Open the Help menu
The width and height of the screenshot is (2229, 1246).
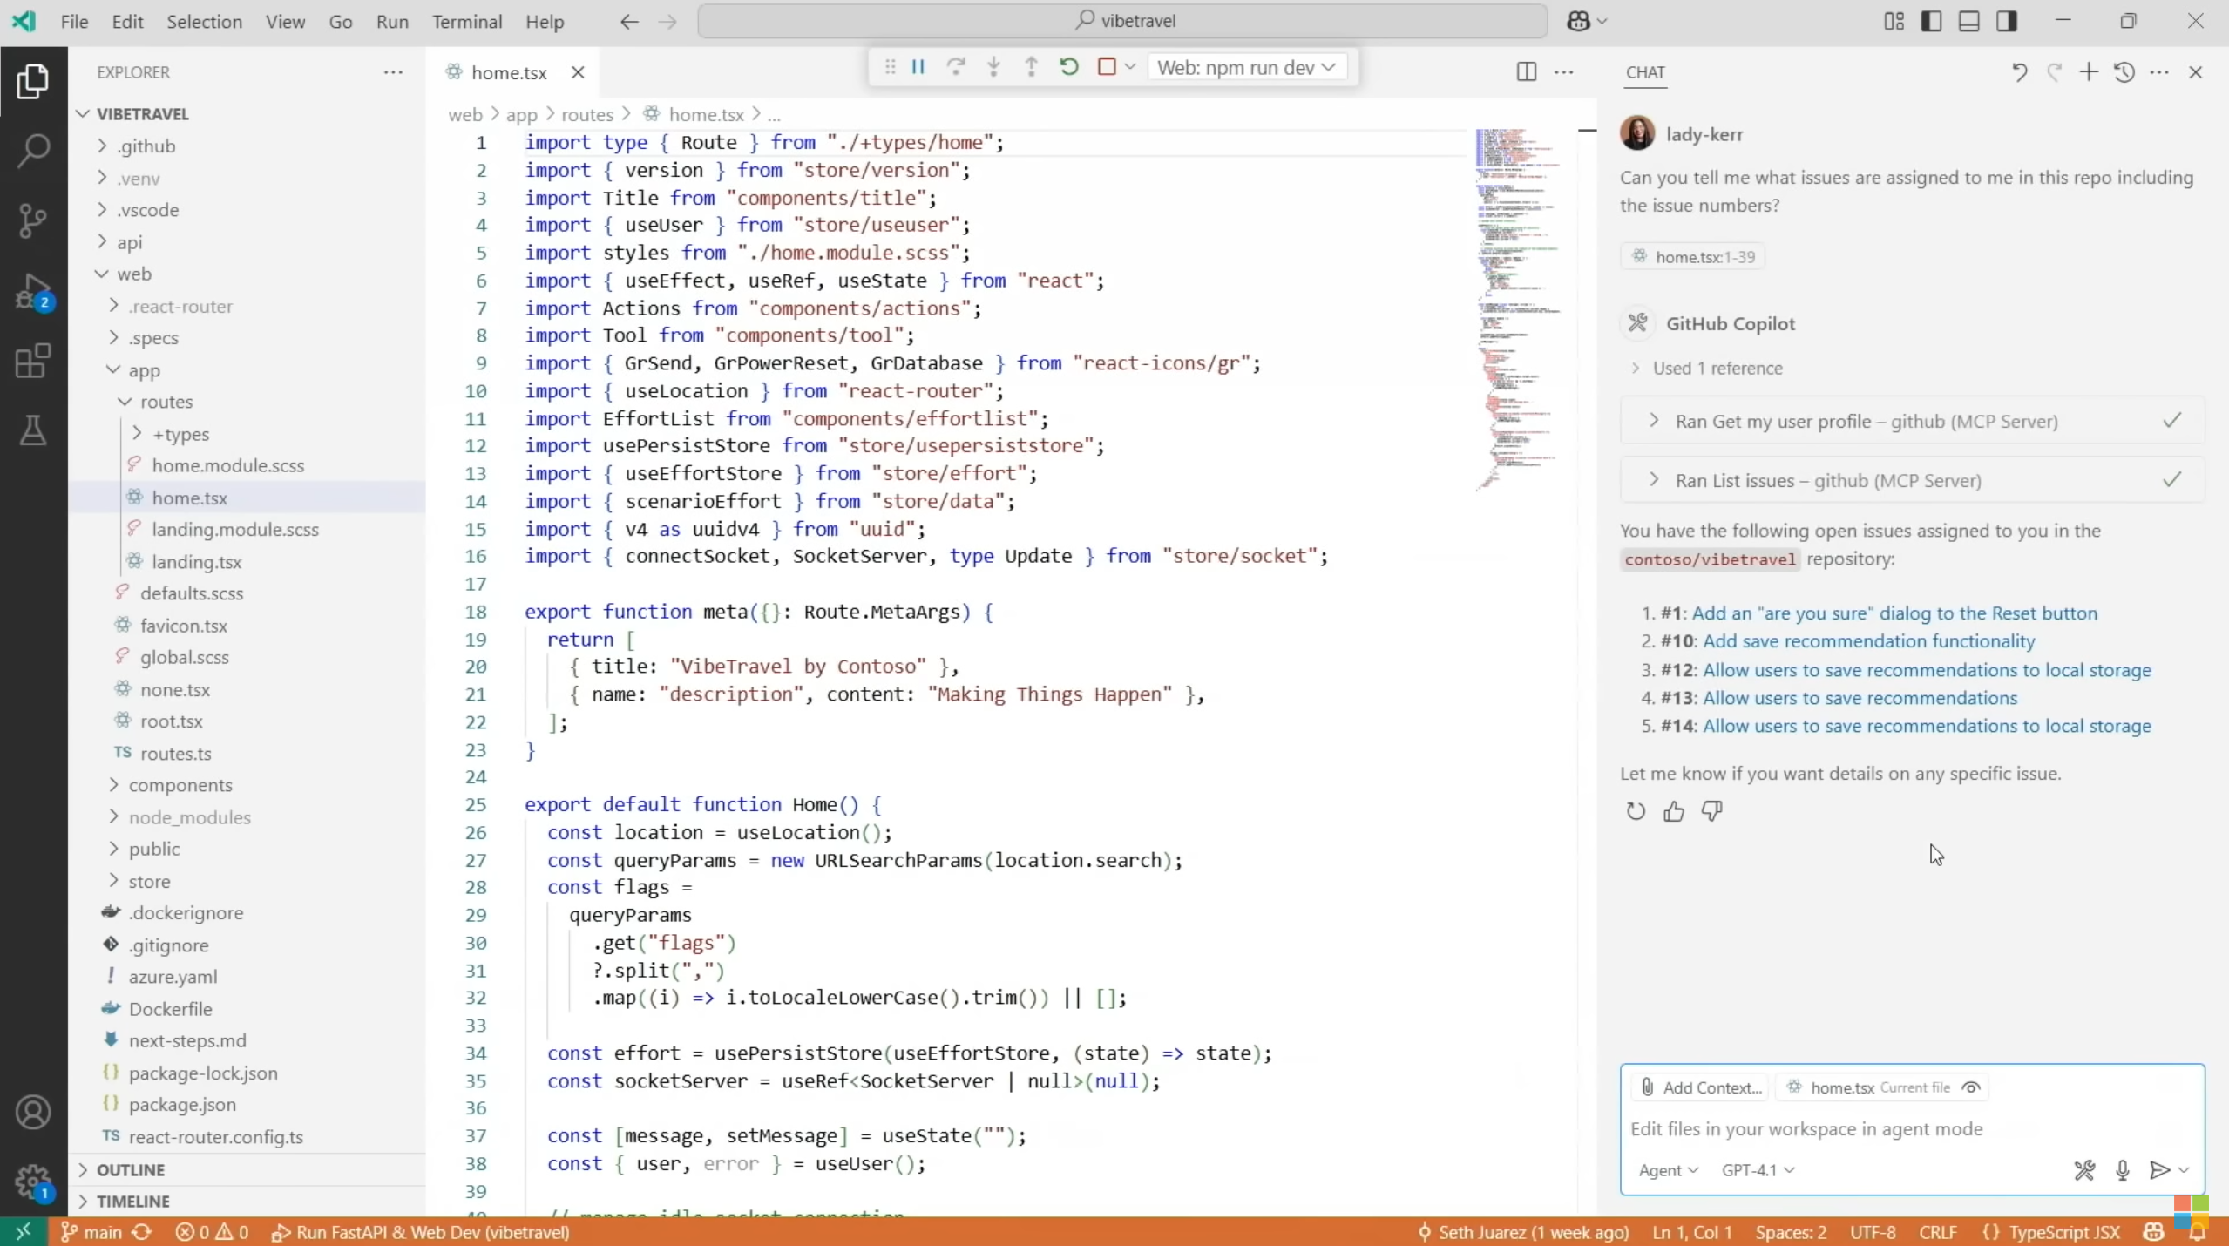point(545,22)
